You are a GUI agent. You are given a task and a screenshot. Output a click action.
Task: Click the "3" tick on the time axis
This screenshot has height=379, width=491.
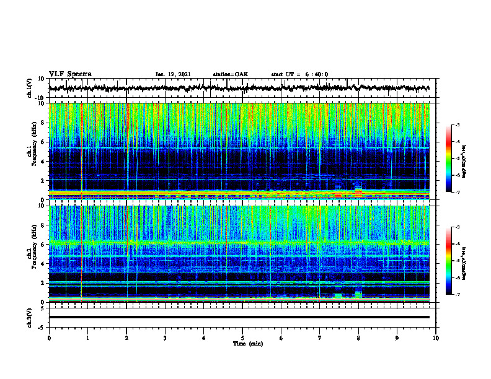coord(165,338)
